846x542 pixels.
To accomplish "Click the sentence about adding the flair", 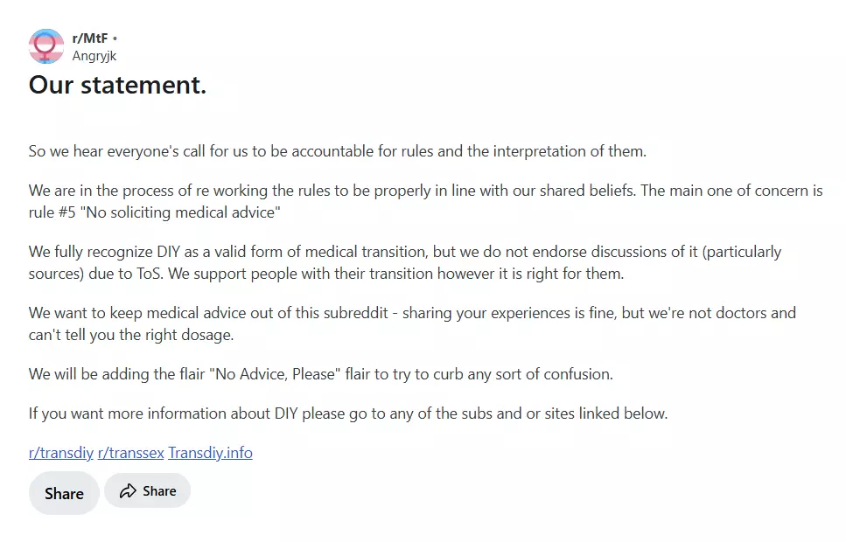I will point(320,374).
